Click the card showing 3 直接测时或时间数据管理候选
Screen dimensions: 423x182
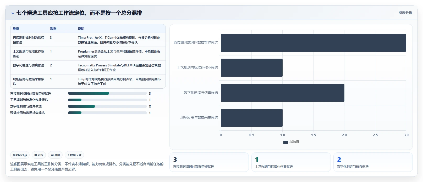tap(209, 162)
